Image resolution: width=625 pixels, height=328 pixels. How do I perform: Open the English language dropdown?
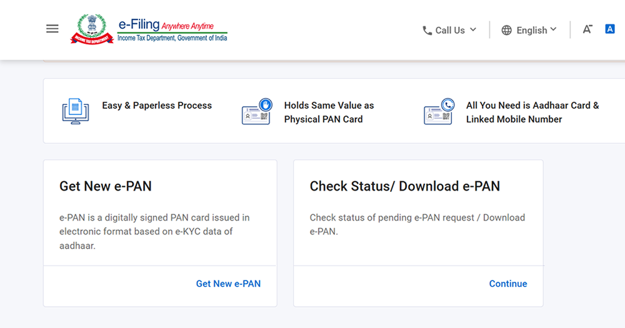(x=532, y=30)
